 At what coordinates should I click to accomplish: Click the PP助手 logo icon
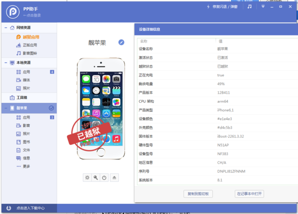click(x=13, y=12)
